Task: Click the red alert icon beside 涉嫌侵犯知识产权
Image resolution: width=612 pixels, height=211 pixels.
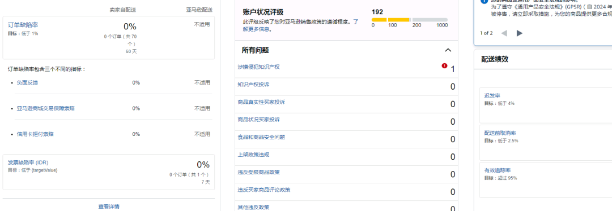Action: click(x=444, y=66)
